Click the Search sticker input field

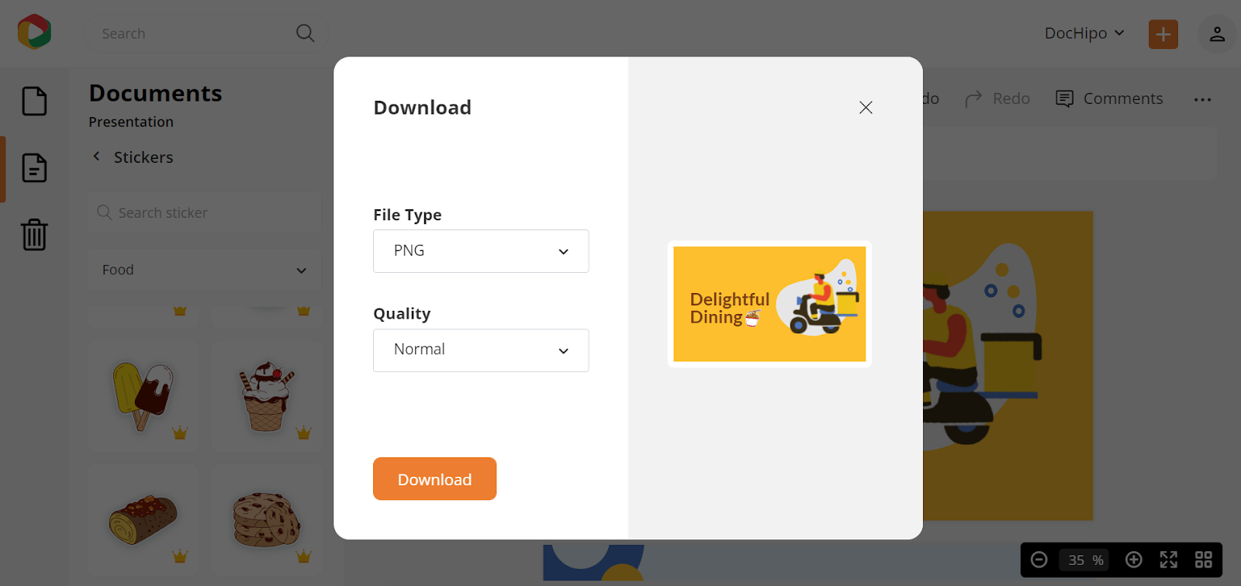[x=204, y=212]
